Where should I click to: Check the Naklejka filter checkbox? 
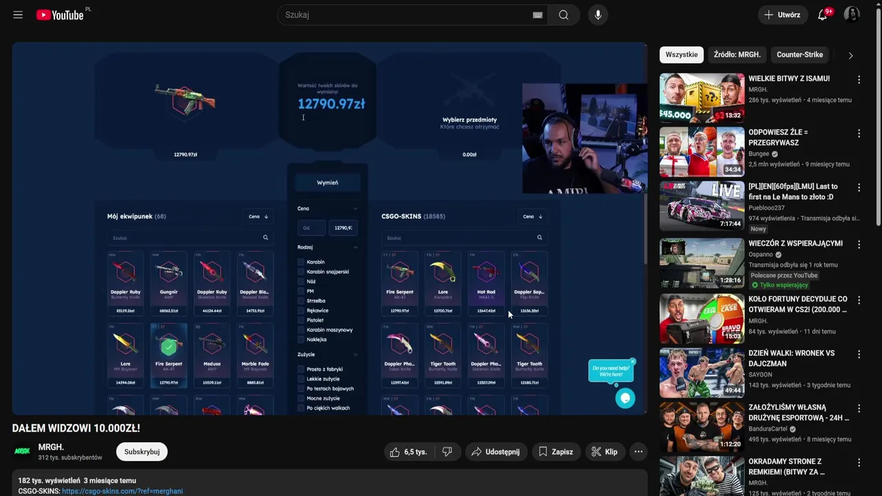pyautogui.click(x=301, y=339)
